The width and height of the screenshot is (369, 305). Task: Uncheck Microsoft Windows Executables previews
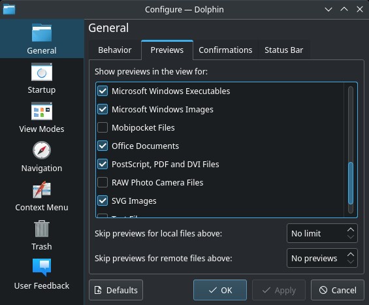click(x=103, y=91)
